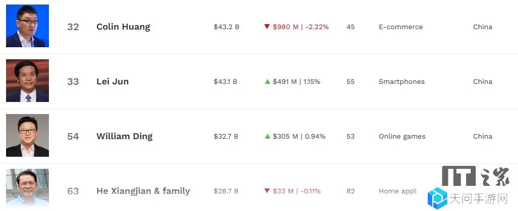Open the Lei Jun profile link
The image size is (518, 211).
tap(112, 81)
